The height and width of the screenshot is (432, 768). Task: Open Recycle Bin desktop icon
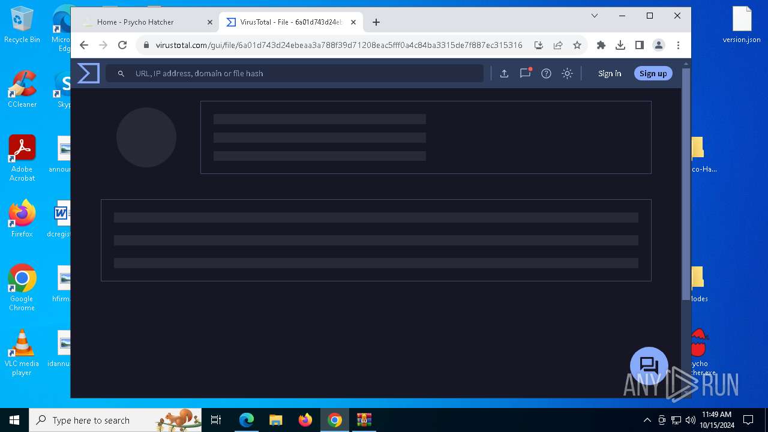[x=22, y=25]
